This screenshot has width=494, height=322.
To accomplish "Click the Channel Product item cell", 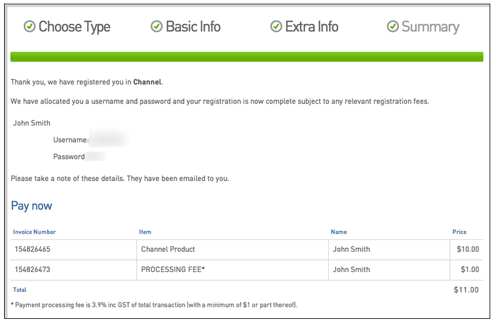I will pyautogui.click(x=168, y=249).
